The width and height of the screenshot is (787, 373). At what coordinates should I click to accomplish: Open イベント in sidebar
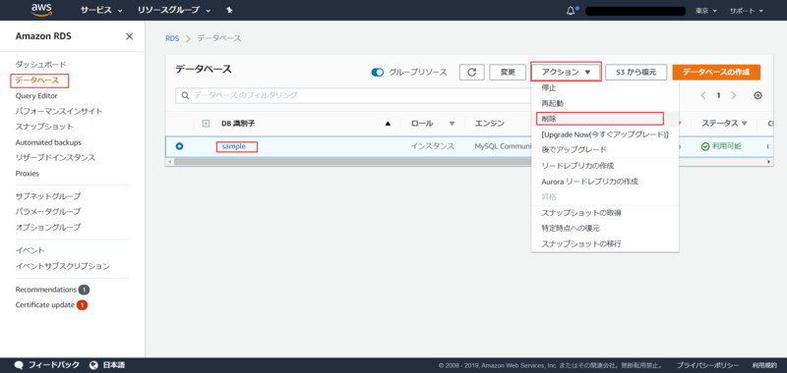tap(30, 250)
